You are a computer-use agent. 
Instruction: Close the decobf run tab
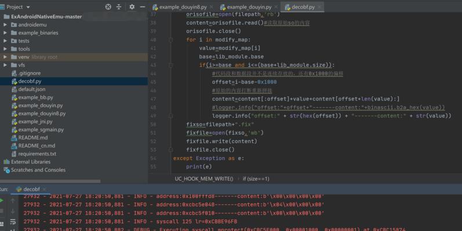point(44,189)
